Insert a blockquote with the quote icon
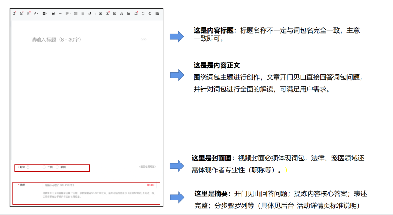Viewport: 393px width, 215px height. click(x=53, y=13)
